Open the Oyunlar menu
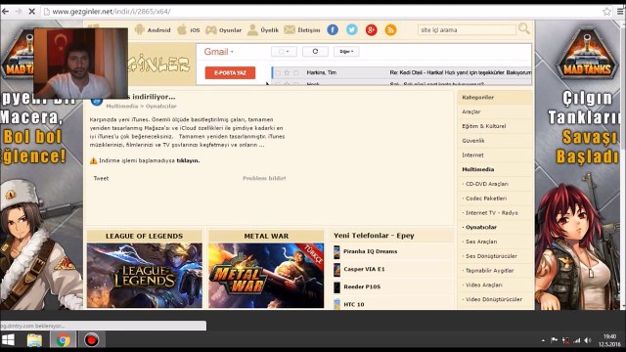626x352 pixels. (224, 30)
